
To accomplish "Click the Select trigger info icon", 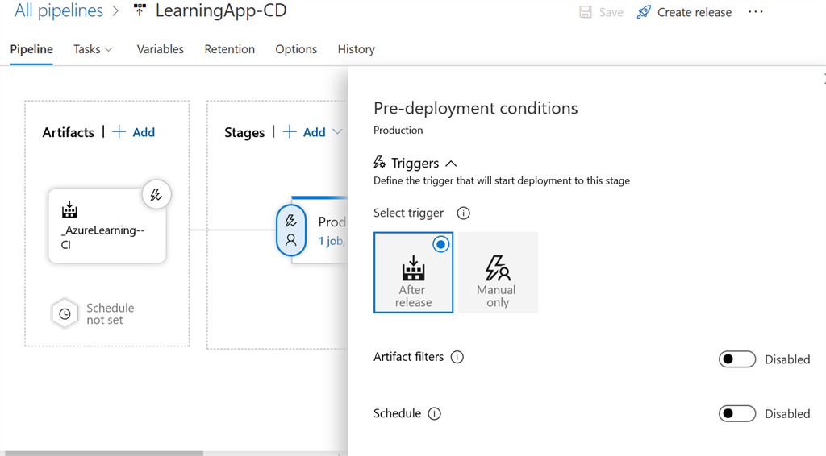I will pos(463,213).
